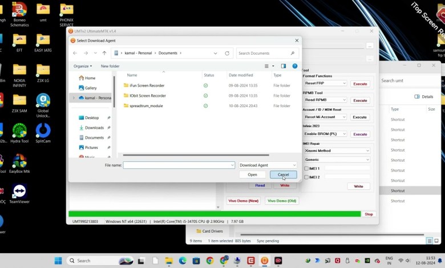The image size is (445, 268).
Task: Open the PHONIX SERVICE desktop icon
Action: (66, 14)
